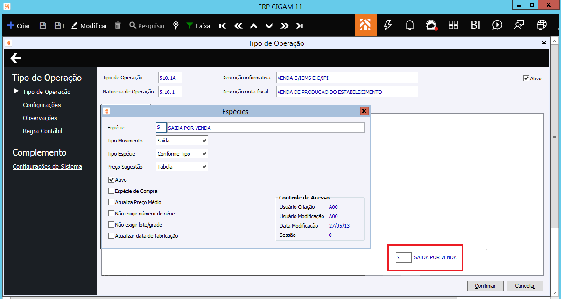Click Usuário Modificação value A00
Image resolution: width=561 pixels, height=299 pixels.
333,216
